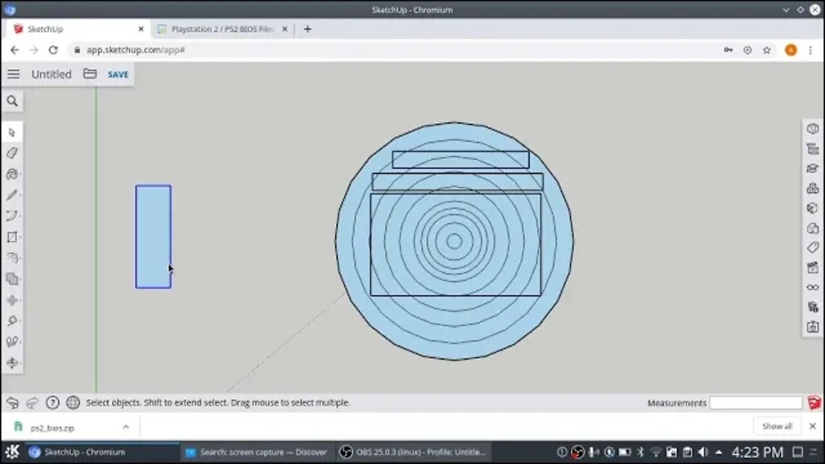Click the Untitled model name
The height and width of the screenshot is (464, 825).
pos(52,74)
